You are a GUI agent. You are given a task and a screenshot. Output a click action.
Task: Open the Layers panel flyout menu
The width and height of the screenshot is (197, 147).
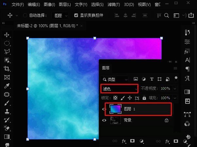click(x=175, y=68)
